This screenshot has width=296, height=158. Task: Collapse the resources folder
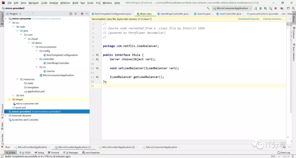pos(17,79)
